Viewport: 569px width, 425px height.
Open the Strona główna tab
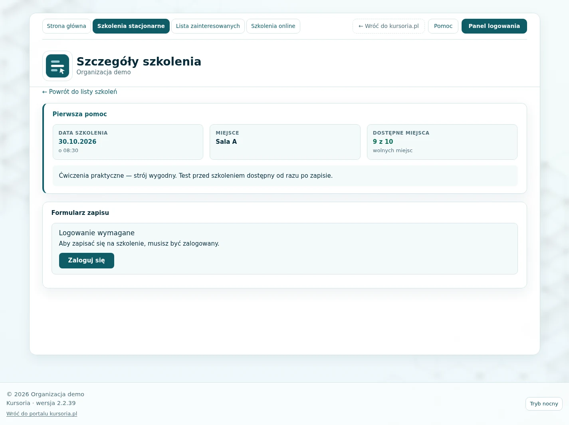click(66, 26)
